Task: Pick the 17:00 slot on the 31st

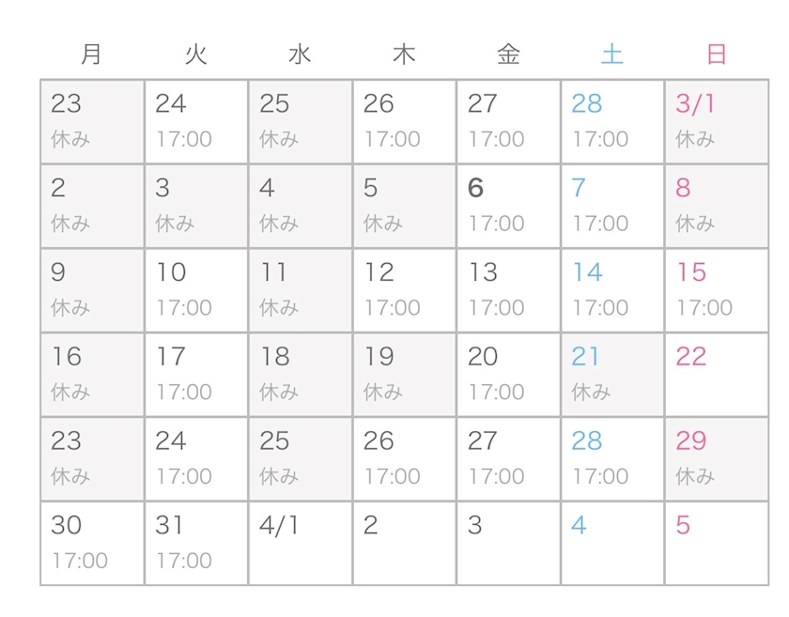Action: tap(184, 561)
